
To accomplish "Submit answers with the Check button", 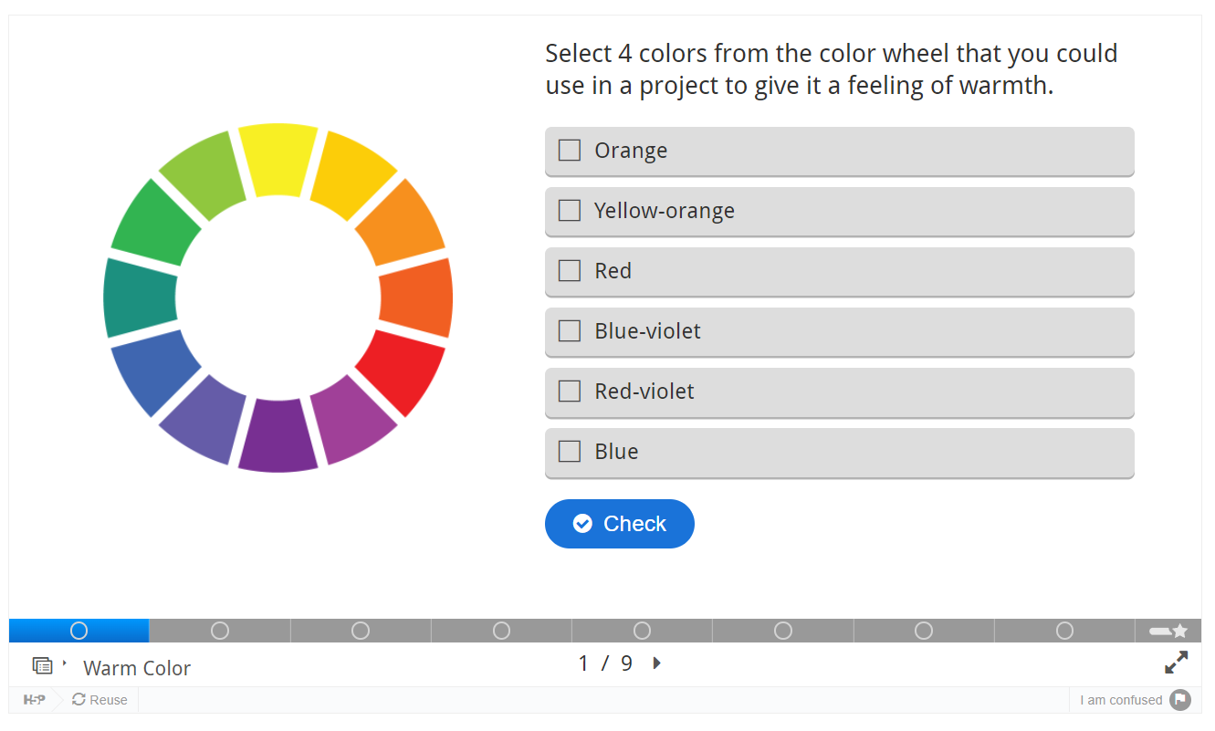I will click(x=620, y=524).
